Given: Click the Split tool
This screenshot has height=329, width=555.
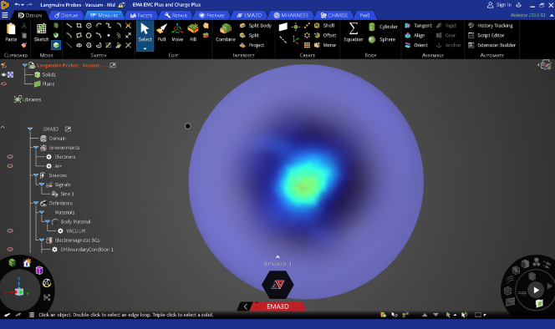Looking at the screenshot, I should tap(250, 35).
